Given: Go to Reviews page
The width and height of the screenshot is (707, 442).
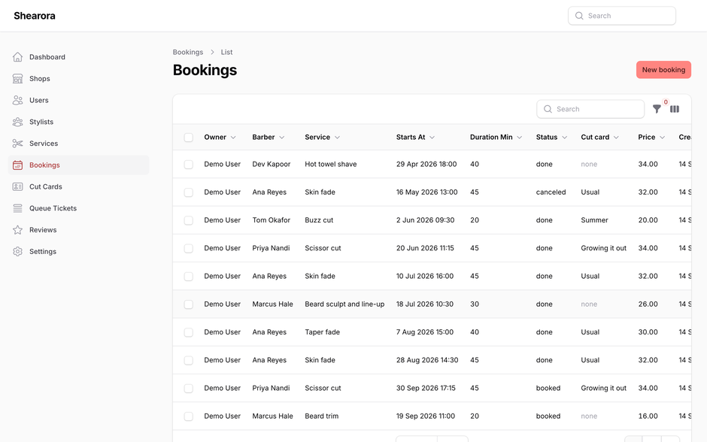Looking at the screenshot, I should 78,230.
